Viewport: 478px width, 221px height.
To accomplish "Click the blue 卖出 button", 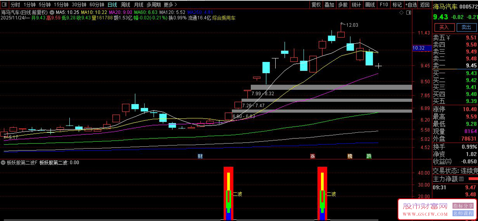I will coord(466,27).
